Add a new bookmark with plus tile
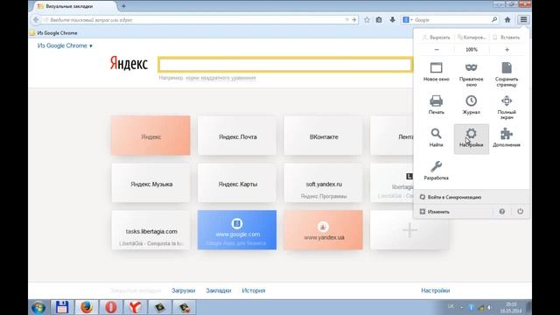Image resolution: width=560 pixels, height=315 pixels. coord(409,229)
